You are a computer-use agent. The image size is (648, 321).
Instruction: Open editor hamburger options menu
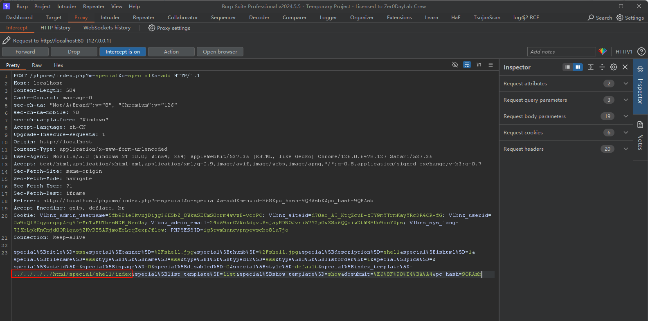click(491, 65)
